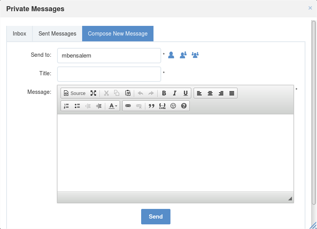Viewport: 317px width, 229px height.
Task: Insert a bulleted list
Action: pos(77,106)
